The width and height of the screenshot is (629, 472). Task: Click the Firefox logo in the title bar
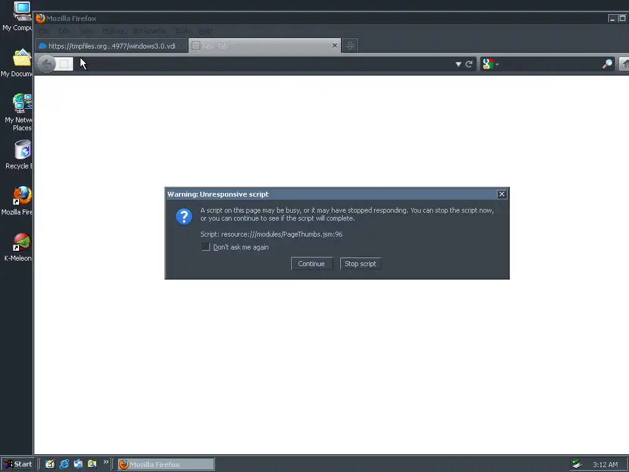40,18
